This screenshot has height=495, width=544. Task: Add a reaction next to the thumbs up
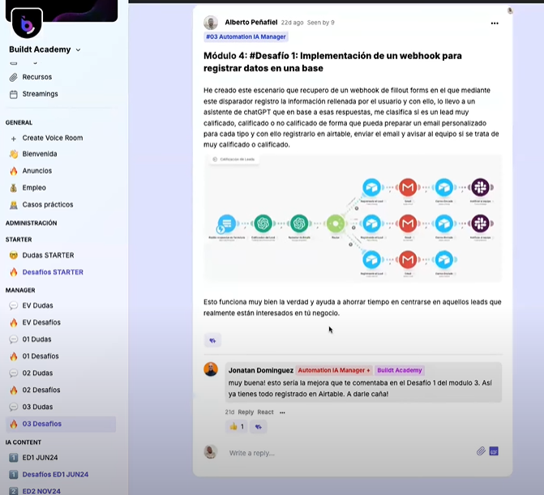[259, 426]
